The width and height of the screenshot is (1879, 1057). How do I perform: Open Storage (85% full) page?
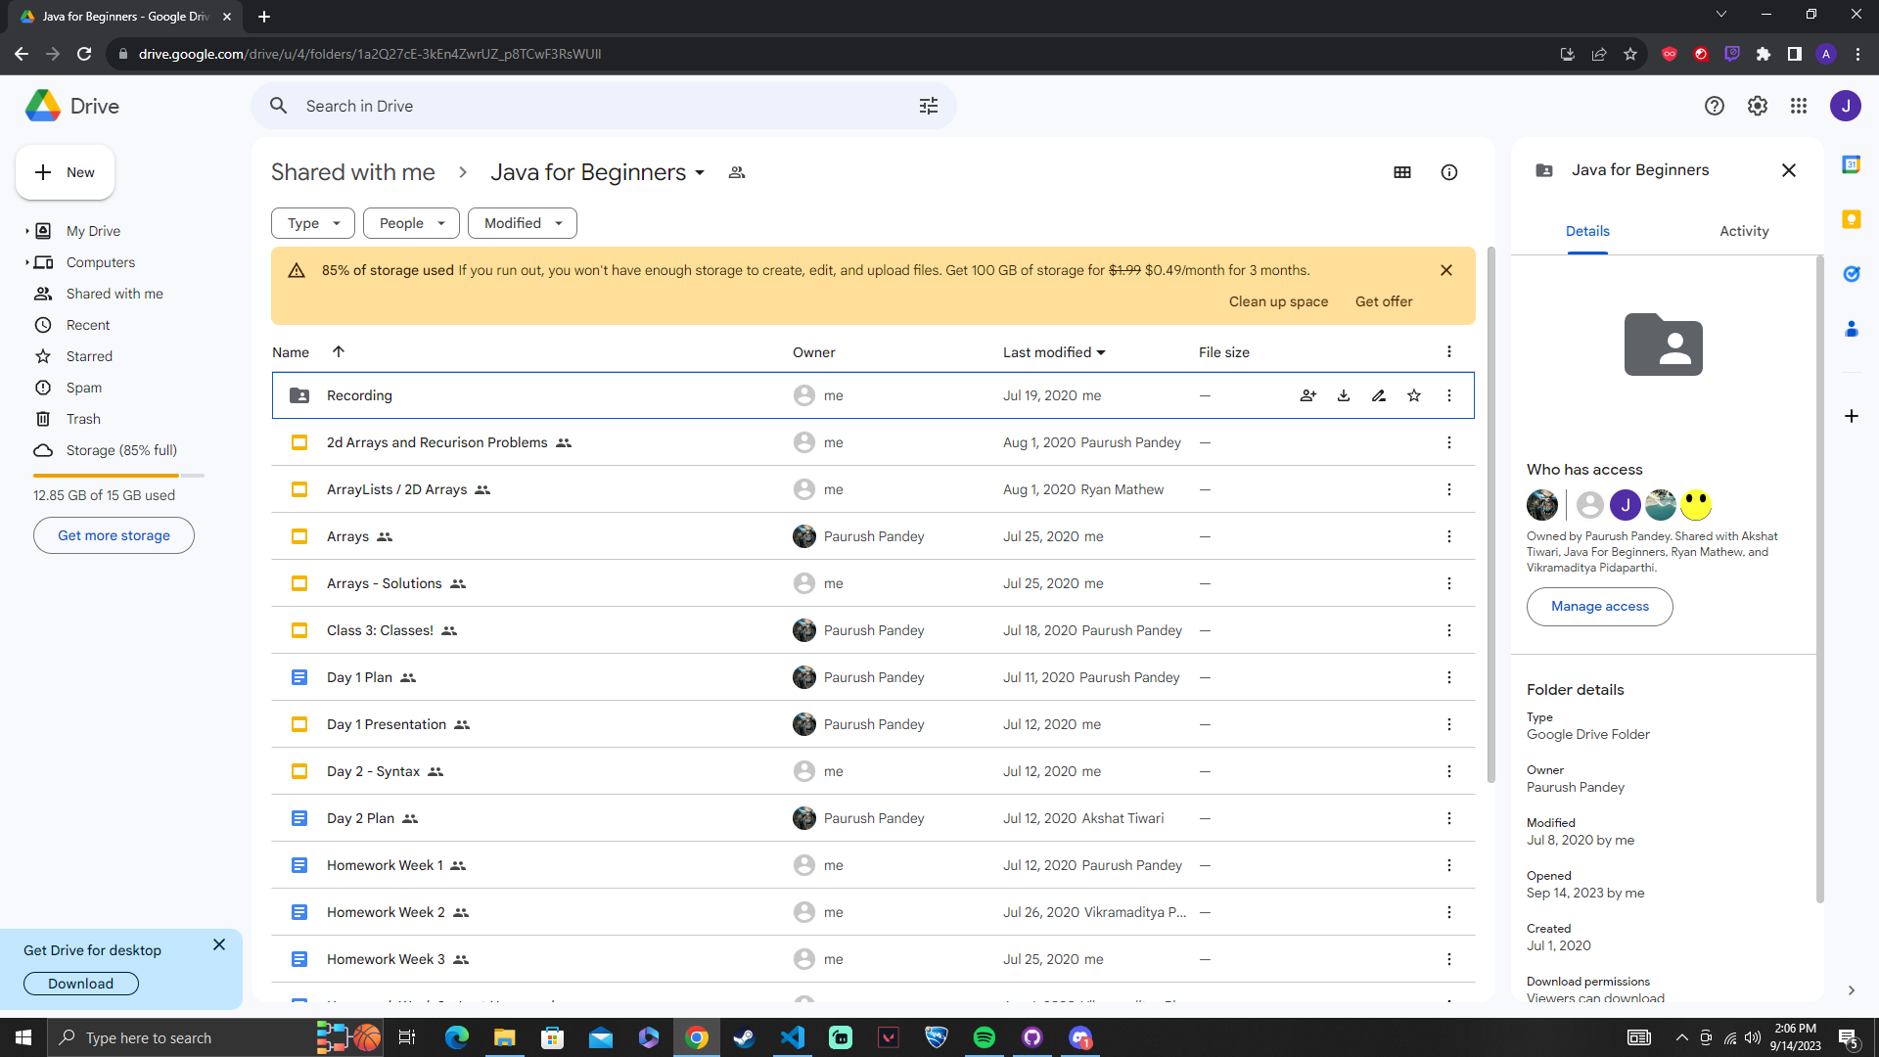click(121, 450)
